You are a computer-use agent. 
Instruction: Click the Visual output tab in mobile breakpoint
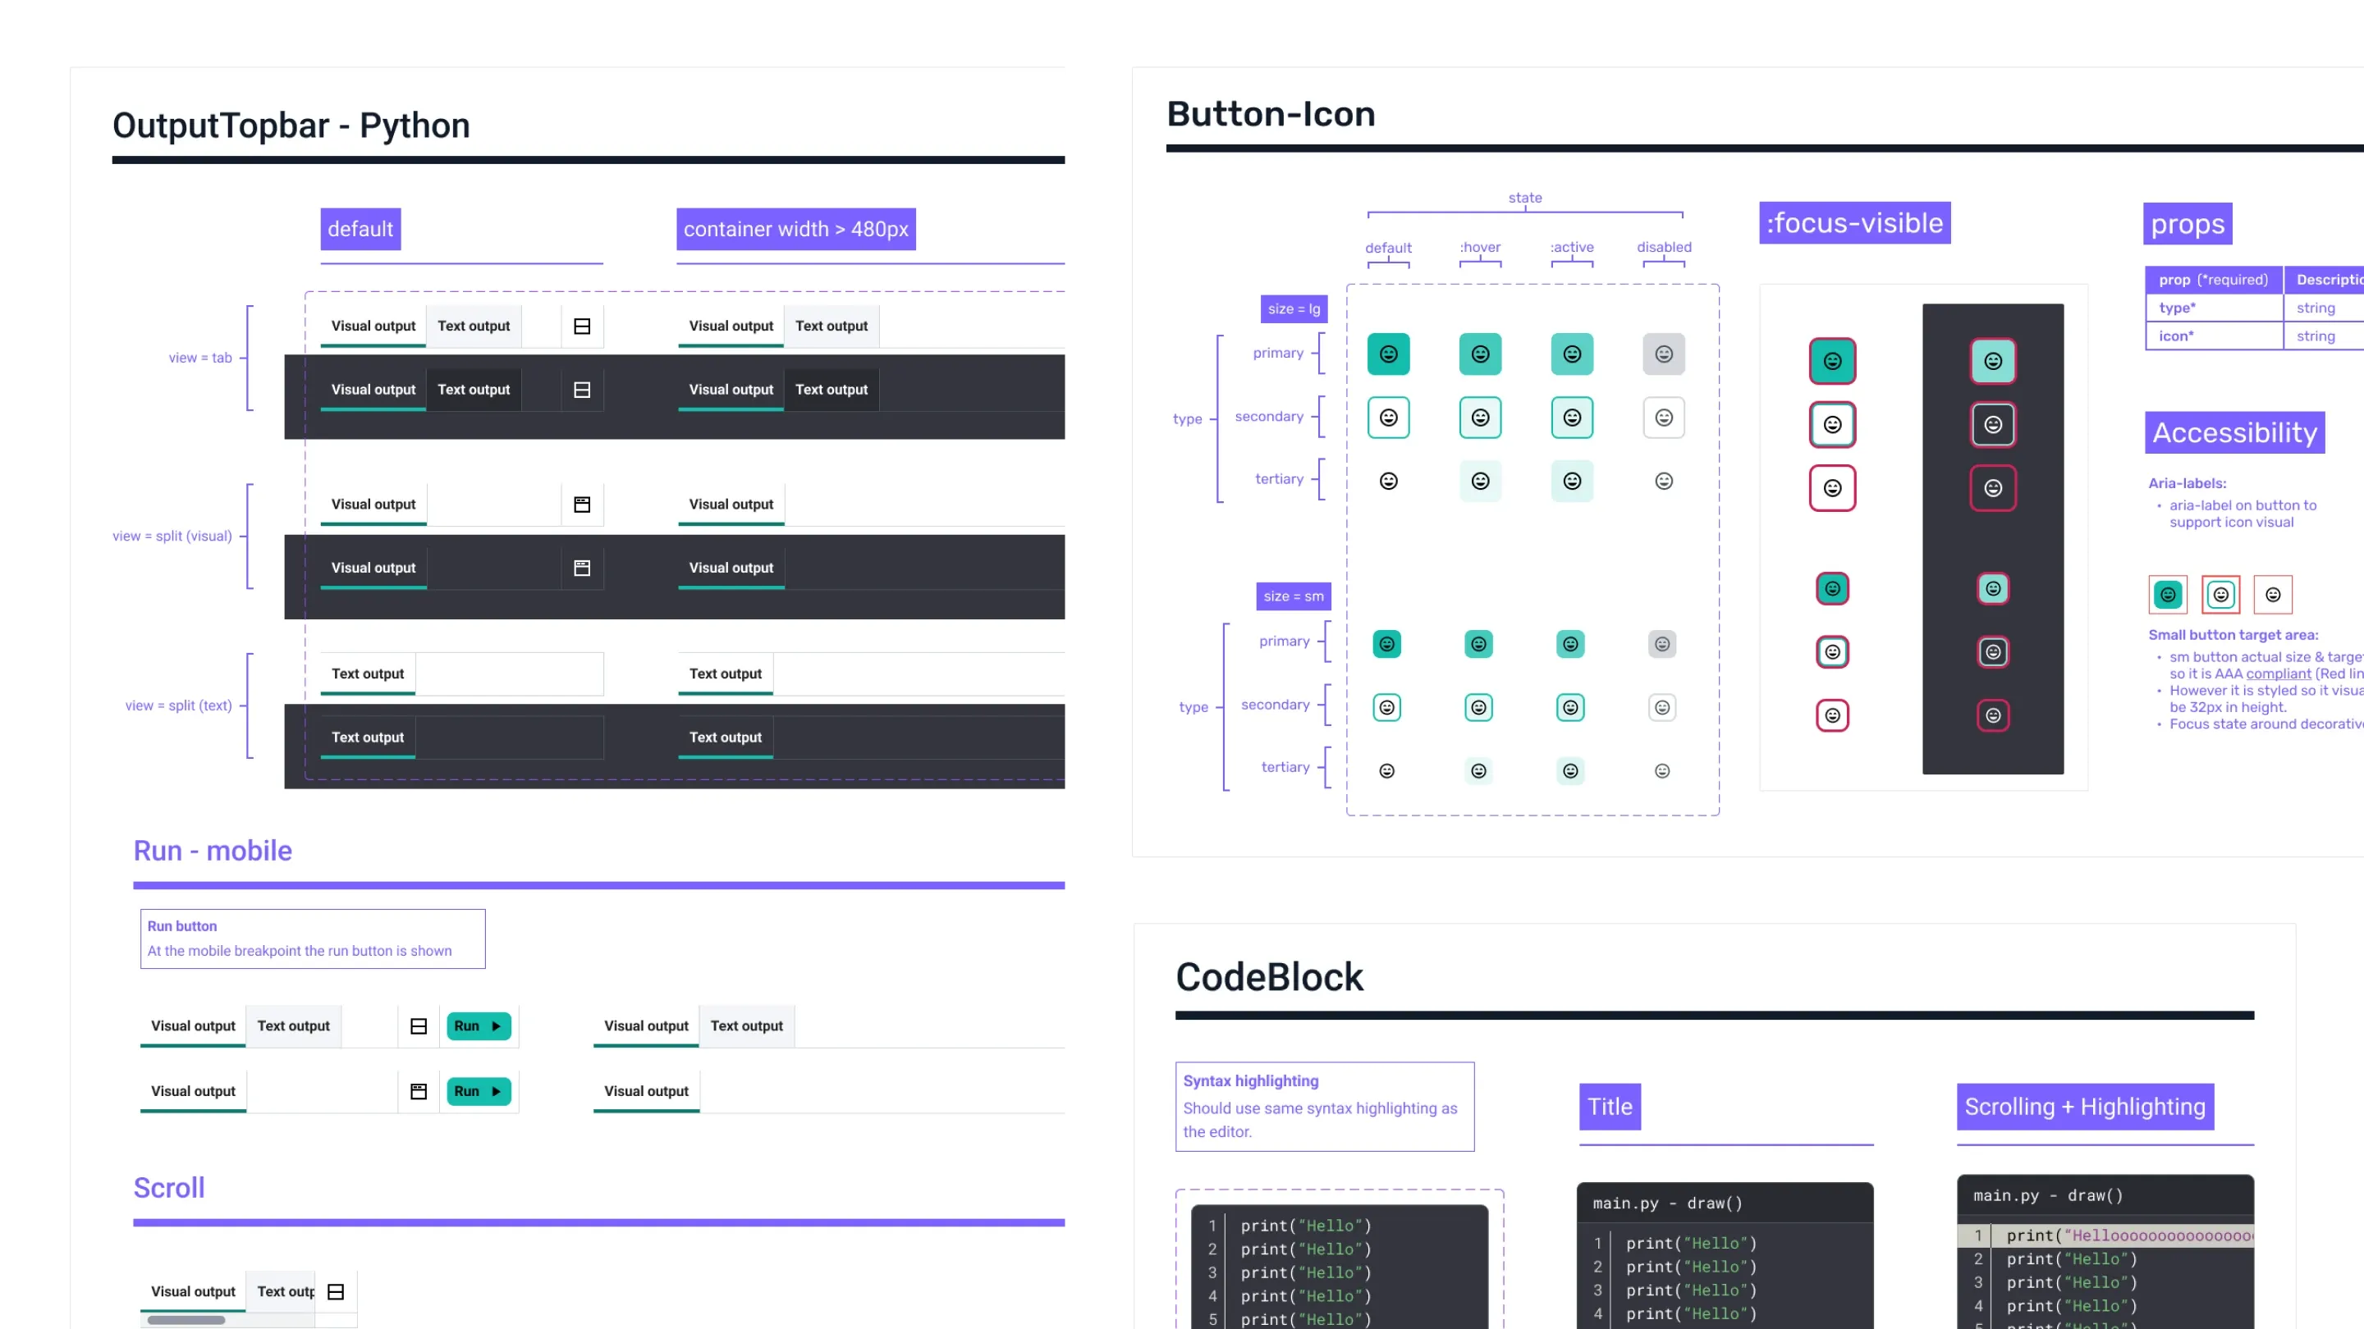[x=193, y=1024]
